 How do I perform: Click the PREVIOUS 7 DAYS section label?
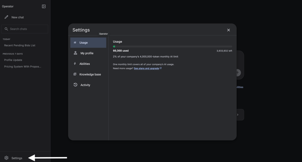click(13, 54)
